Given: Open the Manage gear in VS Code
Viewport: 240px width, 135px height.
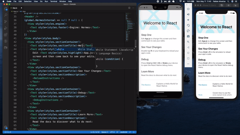Looking at the screenshot, I should (x=6, y=127).
